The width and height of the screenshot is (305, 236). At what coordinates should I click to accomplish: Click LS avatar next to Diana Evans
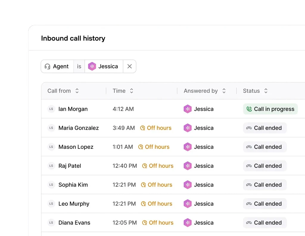[x=51, y=223]
